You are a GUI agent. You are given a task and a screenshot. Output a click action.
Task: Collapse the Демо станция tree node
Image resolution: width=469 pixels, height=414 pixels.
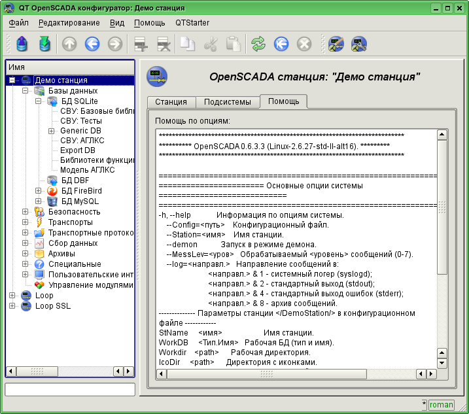click(x=12, y=80)
